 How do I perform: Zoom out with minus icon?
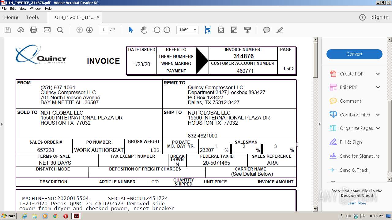pyautogui.click(x=157, y=30)
